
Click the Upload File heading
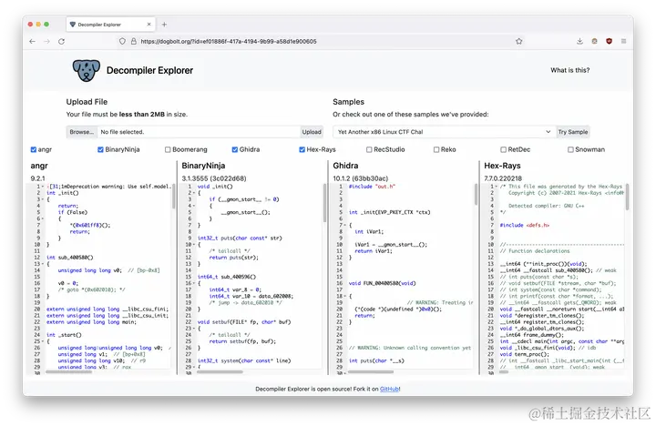(87, 102)
